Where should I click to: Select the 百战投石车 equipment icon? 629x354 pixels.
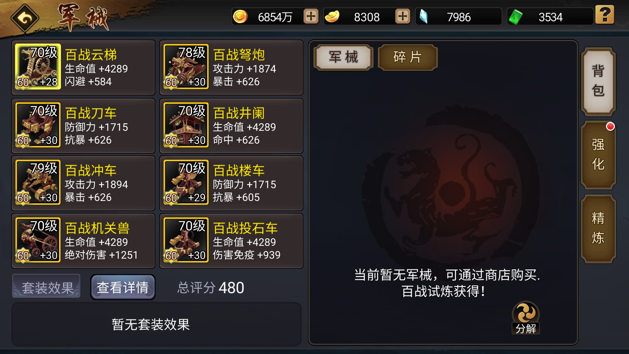pyautogui.click(x=186, y=240)
